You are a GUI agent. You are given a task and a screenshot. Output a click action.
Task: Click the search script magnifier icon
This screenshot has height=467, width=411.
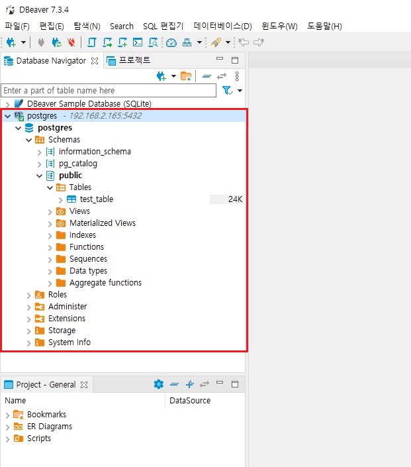tap(153, 42)
